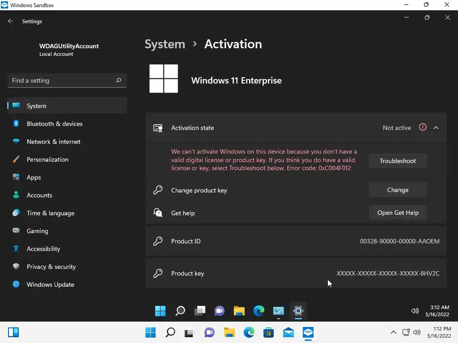Screen dimensions: 458x343
Task: Open host Task View
Action: (189, 332)
